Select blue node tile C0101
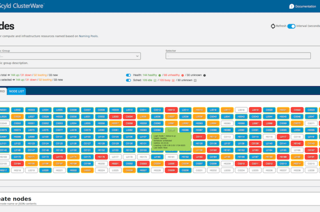320x212 pixels. [x=59, y=137]
